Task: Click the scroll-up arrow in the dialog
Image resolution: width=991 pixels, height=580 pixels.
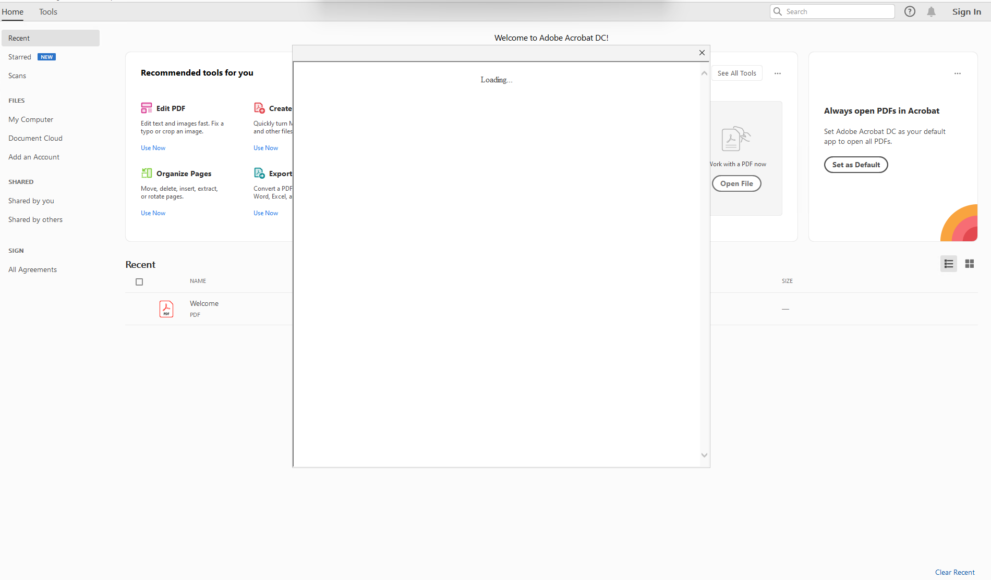Action: (x=704, y=73)
